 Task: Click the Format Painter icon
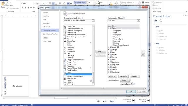[7, 9]
